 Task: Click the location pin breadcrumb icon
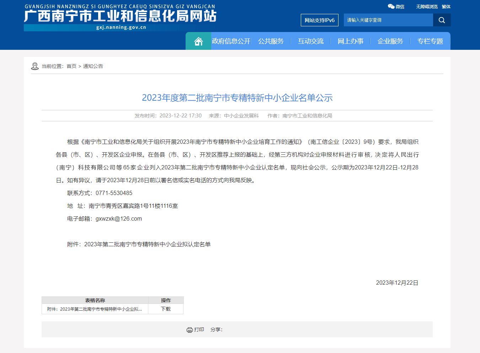[x=35, y=66]
